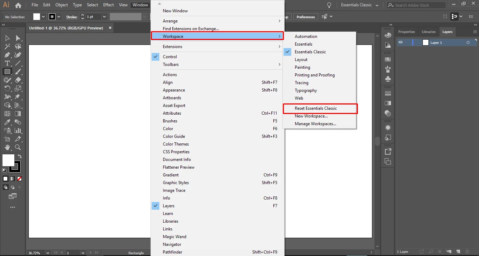
Task: Switch to the Properties tab
Action: (x=406, y=32)
